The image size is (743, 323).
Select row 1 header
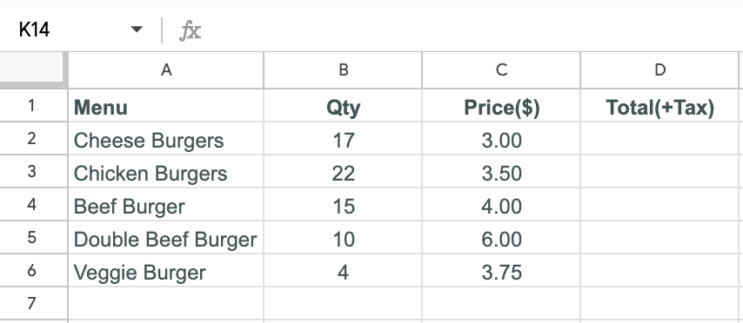(x=31, y=105)
